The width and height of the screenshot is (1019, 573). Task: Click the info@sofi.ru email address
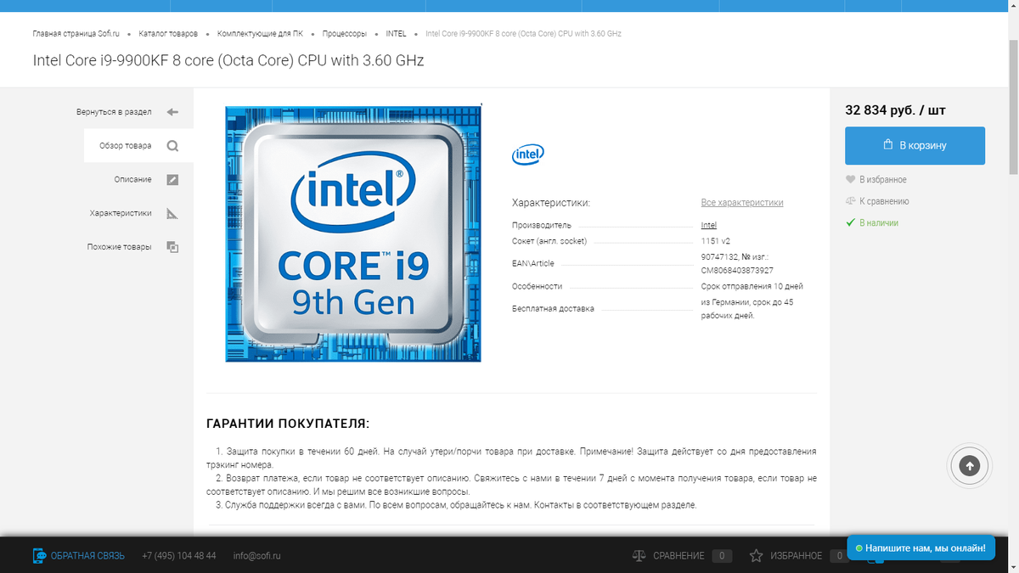(x=256, y=556)
